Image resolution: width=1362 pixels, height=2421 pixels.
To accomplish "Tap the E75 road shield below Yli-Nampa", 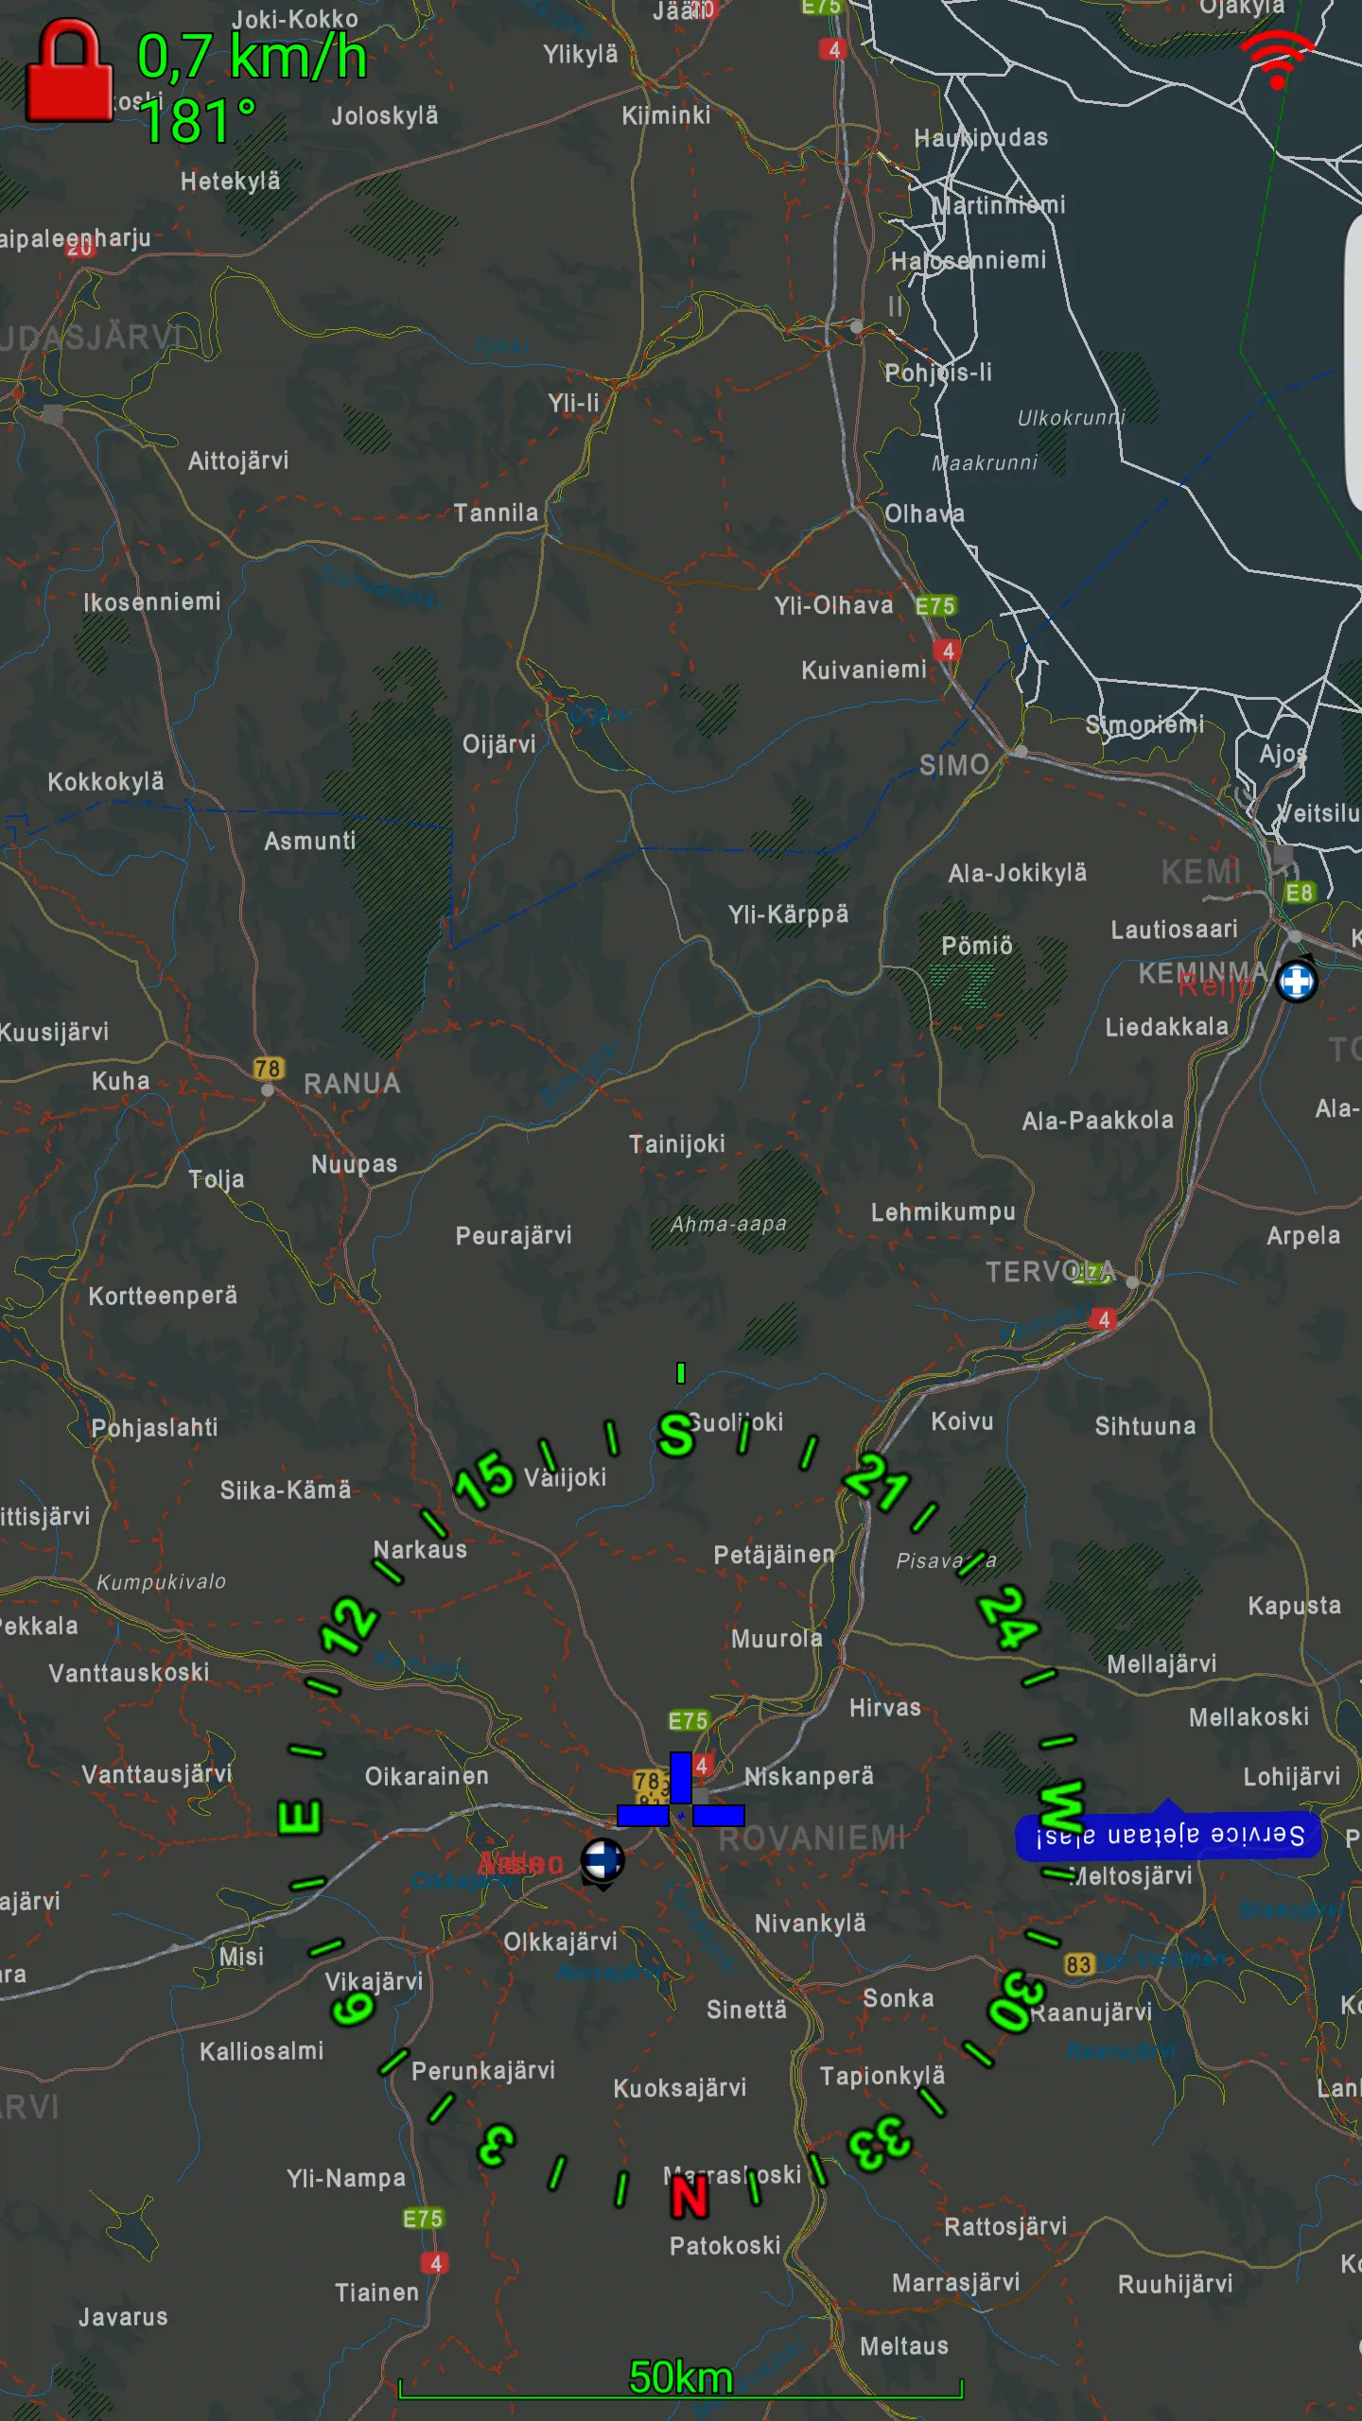I will 423,2219.
